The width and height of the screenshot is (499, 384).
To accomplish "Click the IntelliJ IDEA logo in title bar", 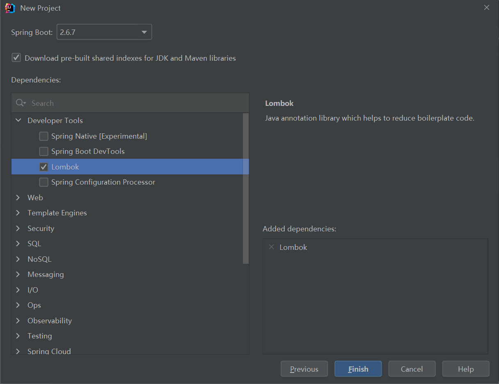I will click(x=10, y=8).
